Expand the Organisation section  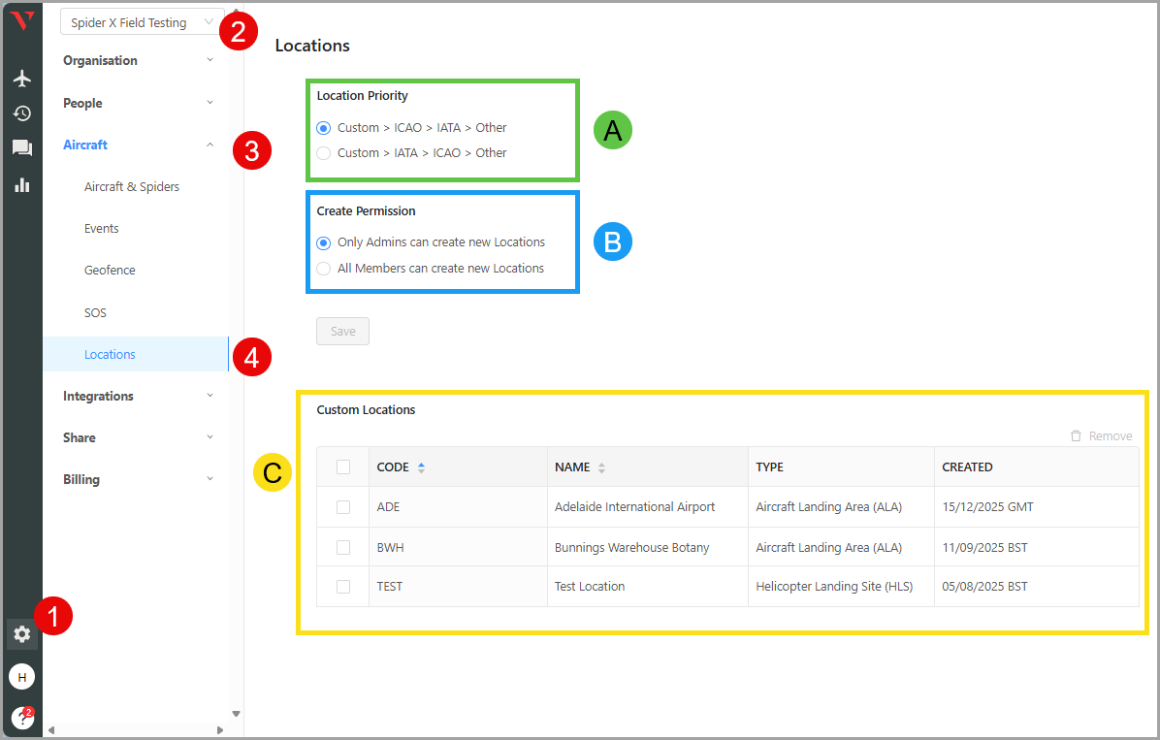[x=138, y=60]
